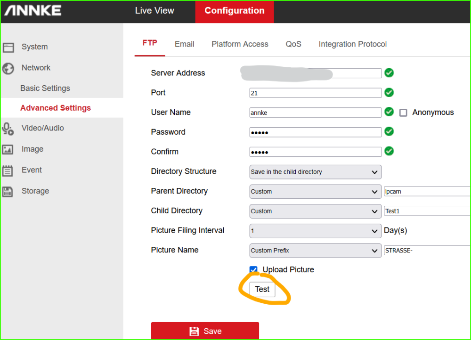Open the Directory Structure dropdown
This screenshot has height=340, width=471.
pyautogui.click(x=316, y=172)
